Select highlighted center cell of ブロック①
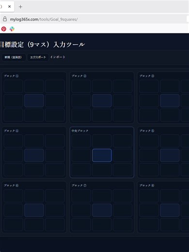189x252 pixels. (34, 100)
